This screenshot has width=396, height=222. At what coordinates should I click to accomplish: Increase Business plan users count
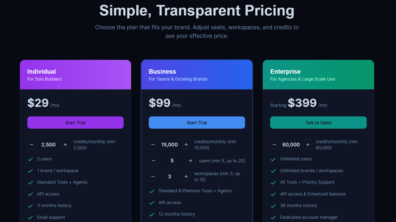pyautogui.click(x=190, y=161)
